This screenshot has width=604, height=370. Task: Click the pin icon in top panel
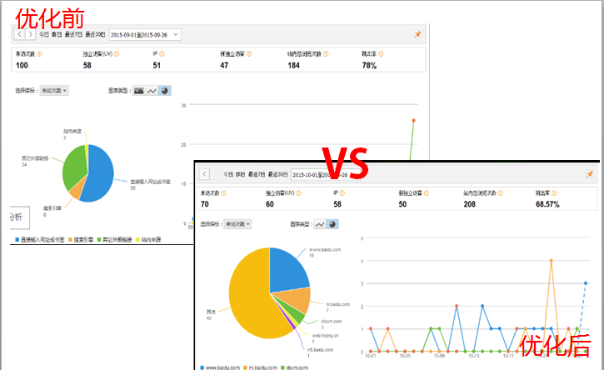417,35
